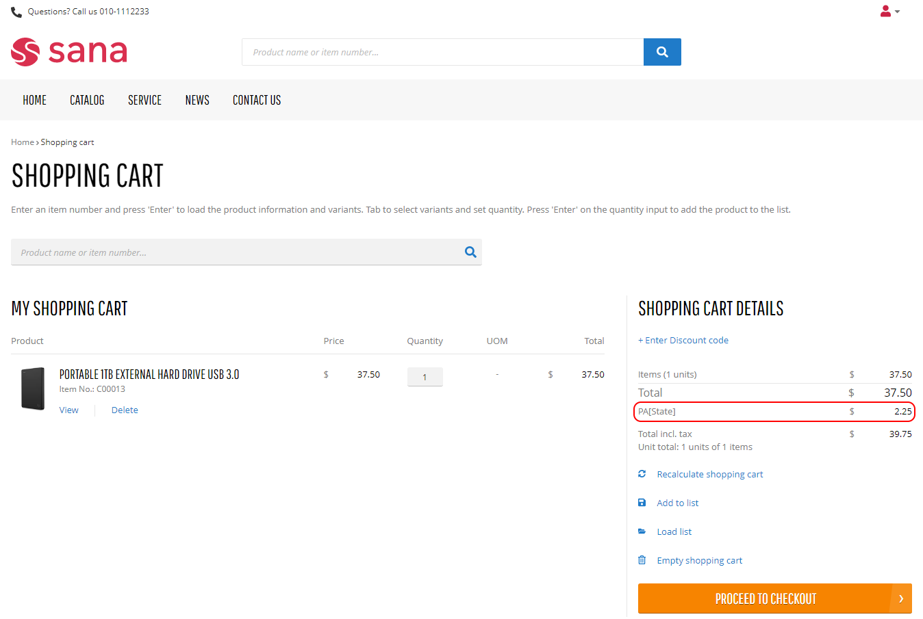Click the trash icon for Empty shopping cart
Viewport: 923px width, 619px height.
[x=642, y=560]
